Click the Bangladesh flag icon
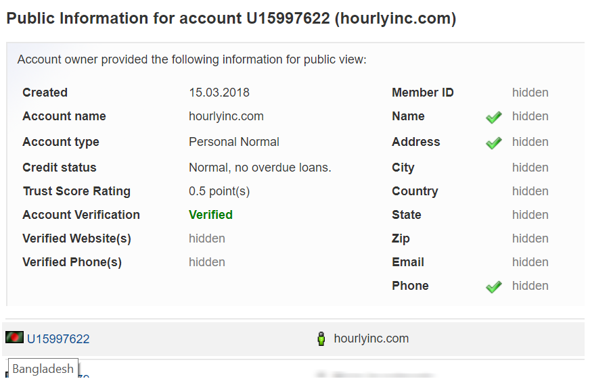 click(x=14, y=337)
